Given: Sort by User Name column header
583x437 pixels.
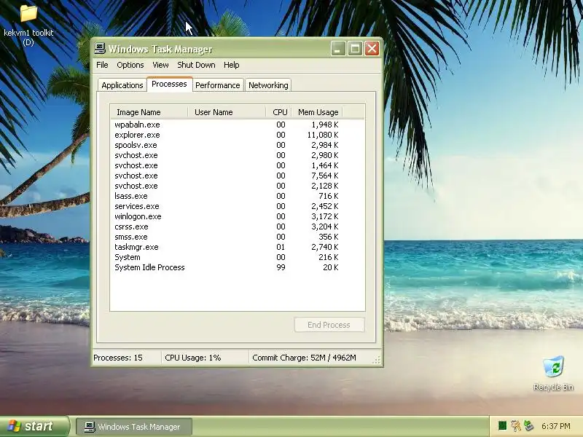Looking at the screenshot, I should [x=227, y=112].
